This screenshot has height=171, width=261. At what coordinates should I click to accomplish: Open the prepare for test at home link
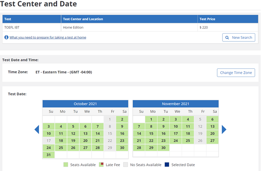[48, 38]
